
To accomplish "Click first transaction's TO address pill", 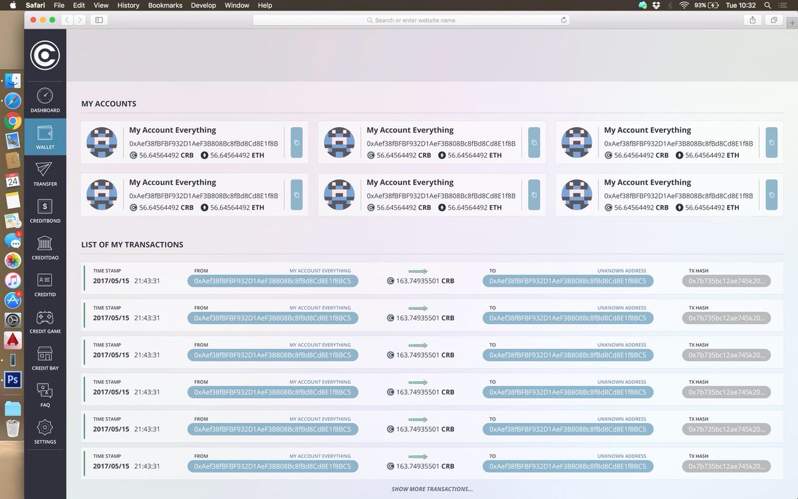I will [x=568, y=281].
